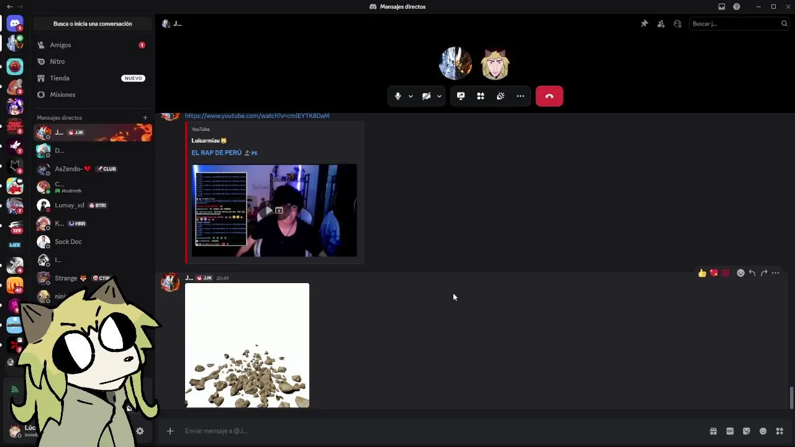Click the message attach plus button
Screen dimensions: 795x447
tap(170, 431)
